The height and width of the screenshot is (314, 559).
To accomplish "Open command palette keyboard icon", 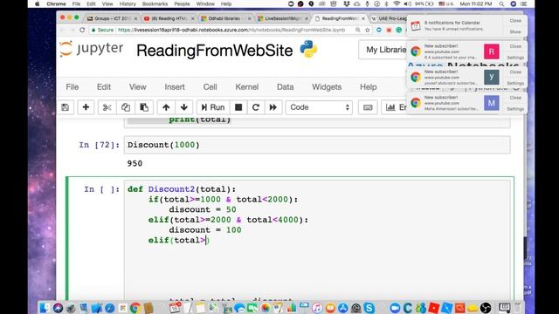I will pyautogui.click(x=368, y=107).
